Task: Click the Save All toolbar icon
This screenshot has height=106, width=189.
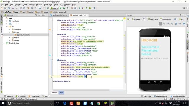Action: [5, 8]
